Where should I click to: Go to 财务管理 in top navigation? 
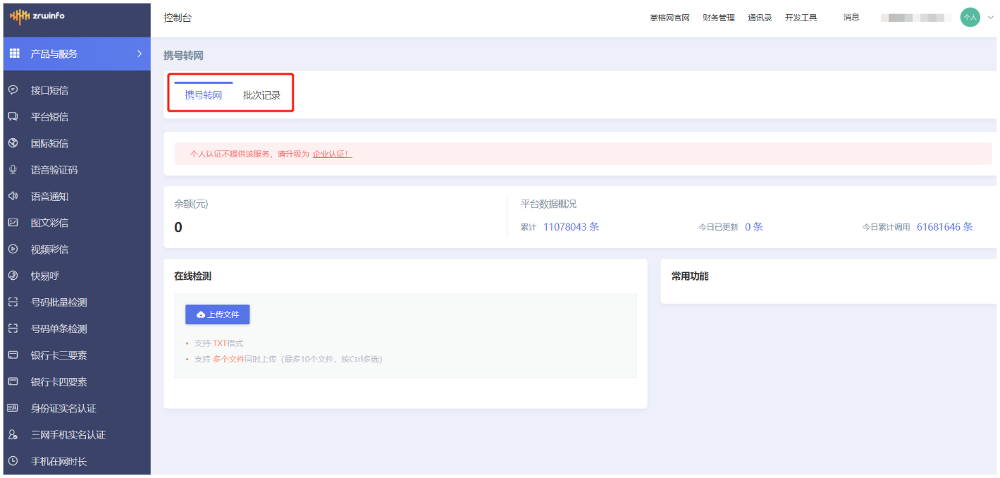tap(718, 18)
